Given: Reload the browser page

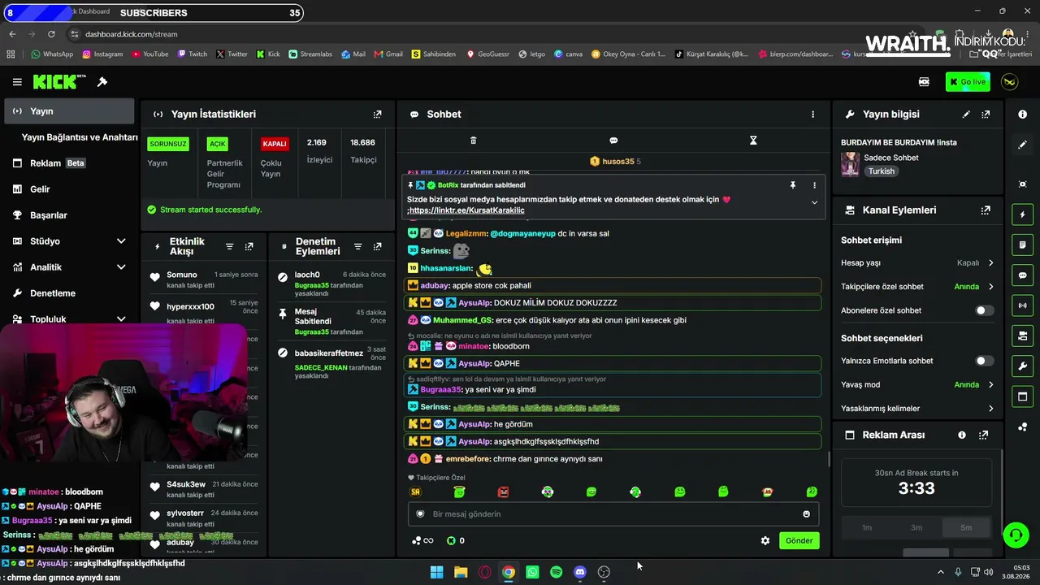Looking at the screenshot, I should 51,34.
